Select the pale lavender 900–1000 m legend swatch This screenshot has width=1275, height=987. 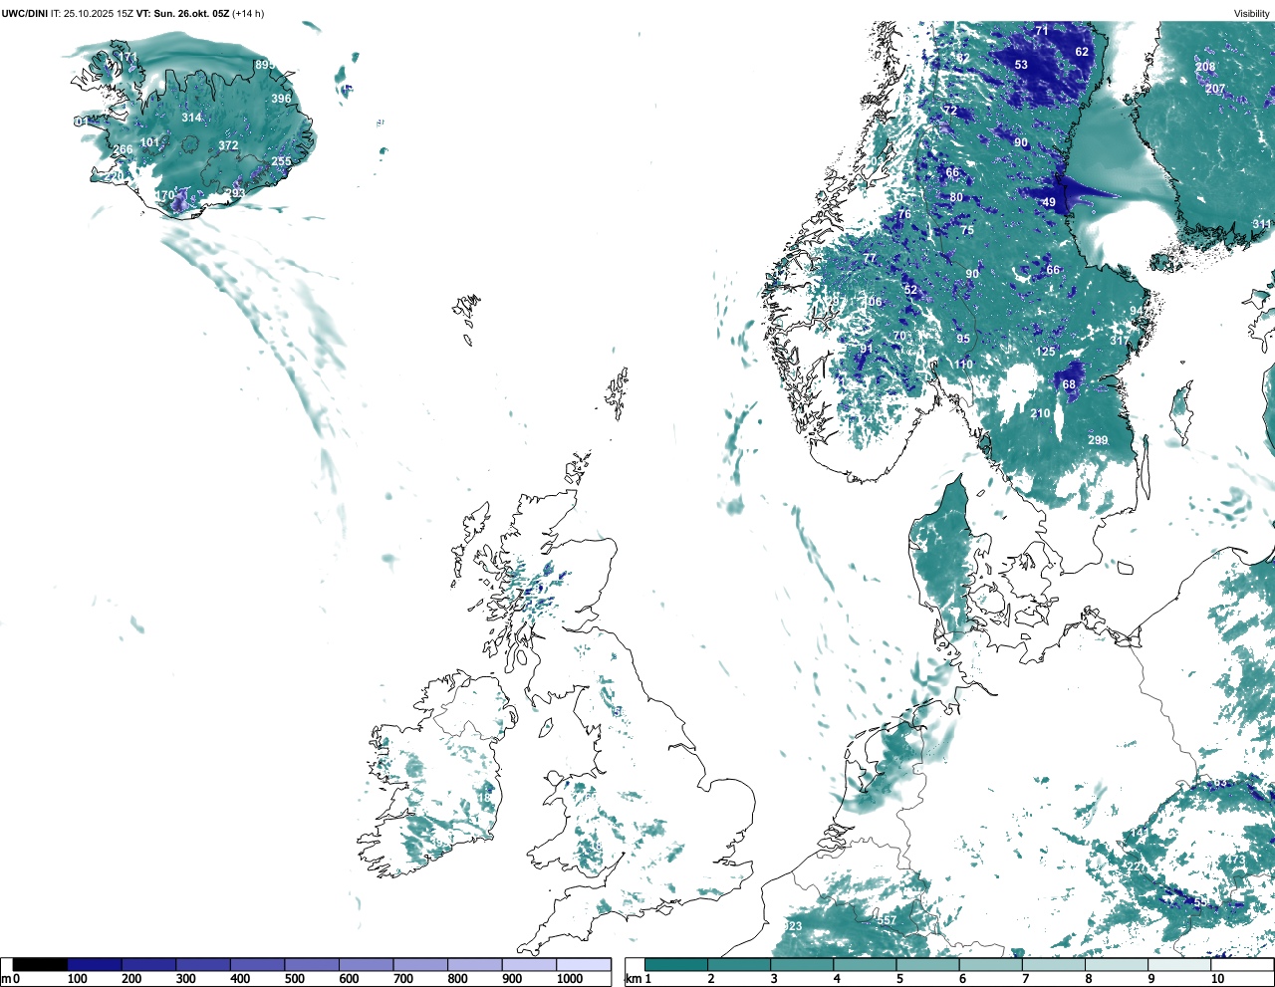tap(529, 964)
